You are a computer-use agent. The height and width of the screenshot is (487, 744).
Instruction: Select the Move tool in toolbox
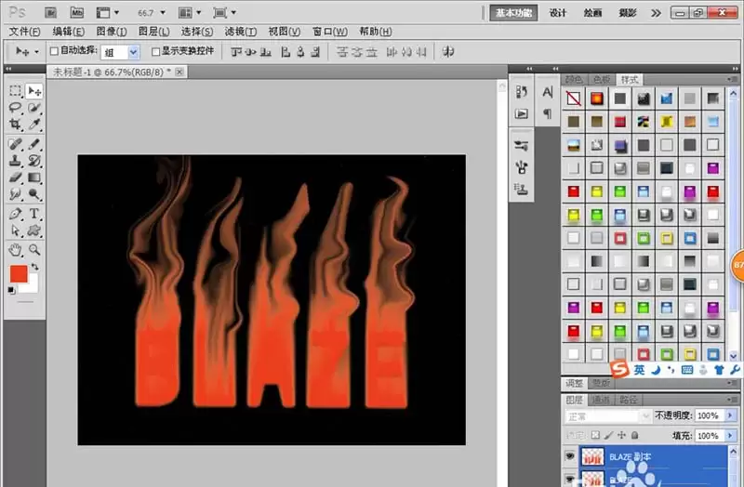[x=34, y=90]
